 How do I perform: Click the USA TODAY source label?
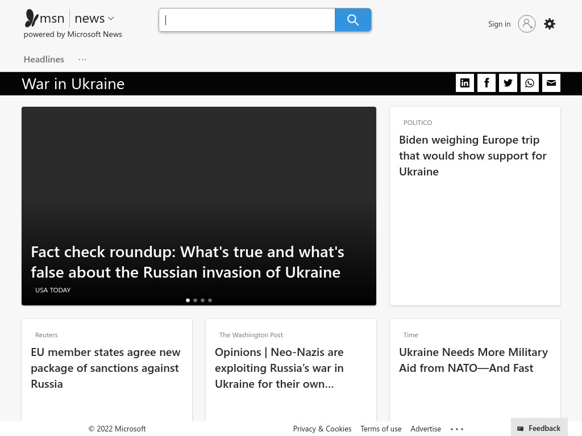point(53,290)
